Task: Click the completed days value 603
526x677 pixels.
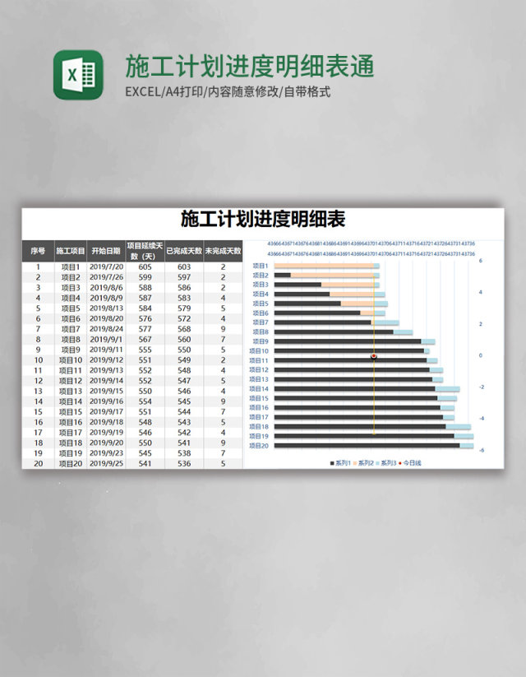Action: (x=184, y=267)
